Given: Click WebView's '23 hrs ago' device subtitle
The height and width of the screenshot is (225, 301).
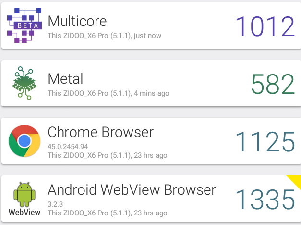Looking at the screenshot, I should [x=108, y=213].
